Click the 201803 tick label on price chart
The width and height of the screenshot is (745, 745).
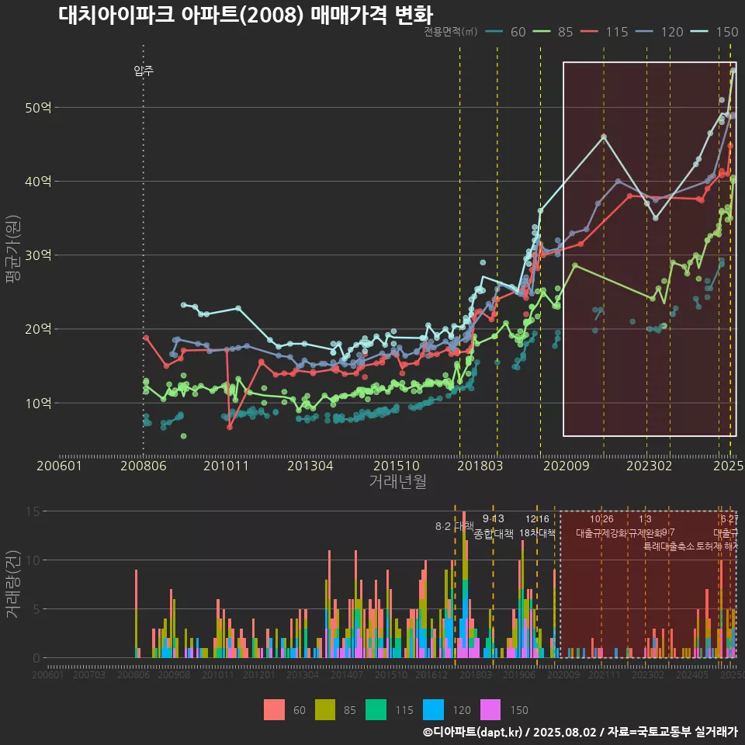(480, 466)
